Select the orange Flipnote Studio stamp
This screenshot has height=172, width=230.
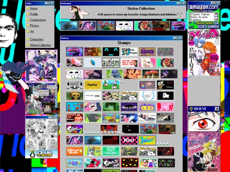tap(75, 151)
